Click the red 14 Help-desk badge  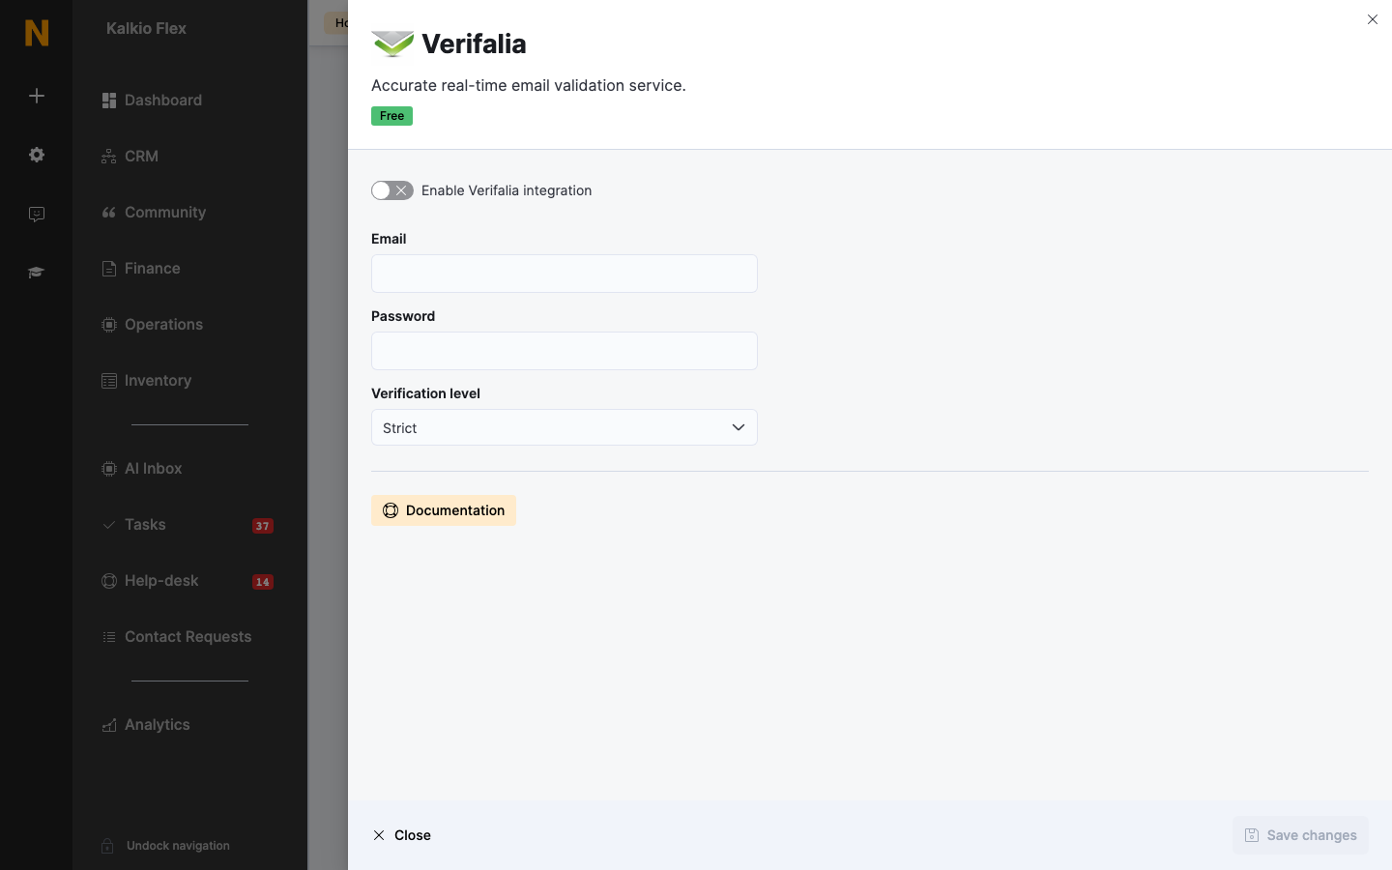click(263, 582)
